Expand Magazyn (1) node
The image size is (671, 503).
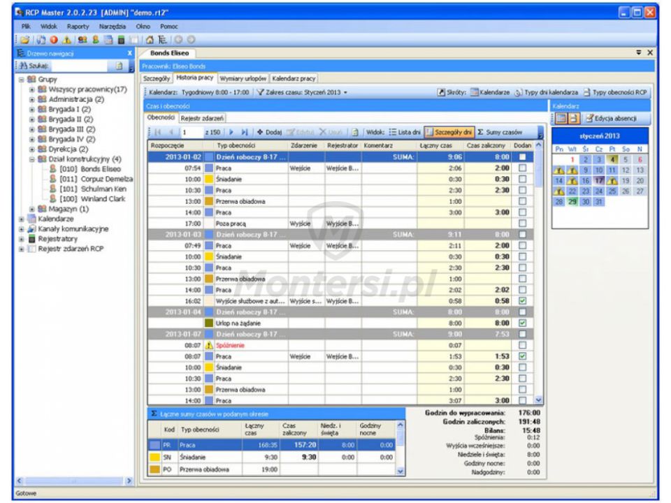[32, 209]
